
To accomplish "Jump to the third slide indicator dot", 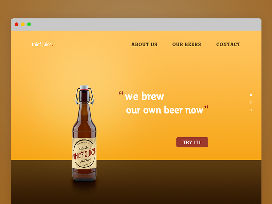I will pyautogui.click(x=251, y=110).
